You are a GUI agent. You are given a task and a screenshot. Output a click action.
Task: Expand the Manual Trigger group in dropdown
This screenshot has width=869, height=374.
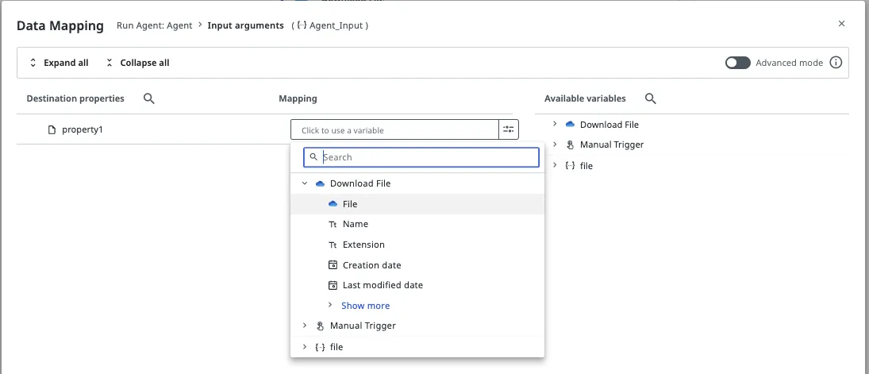305,326
